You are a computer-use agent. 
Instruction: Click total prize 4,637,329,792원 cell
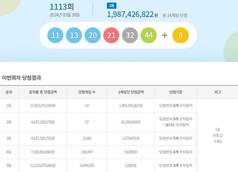point(43,138)
